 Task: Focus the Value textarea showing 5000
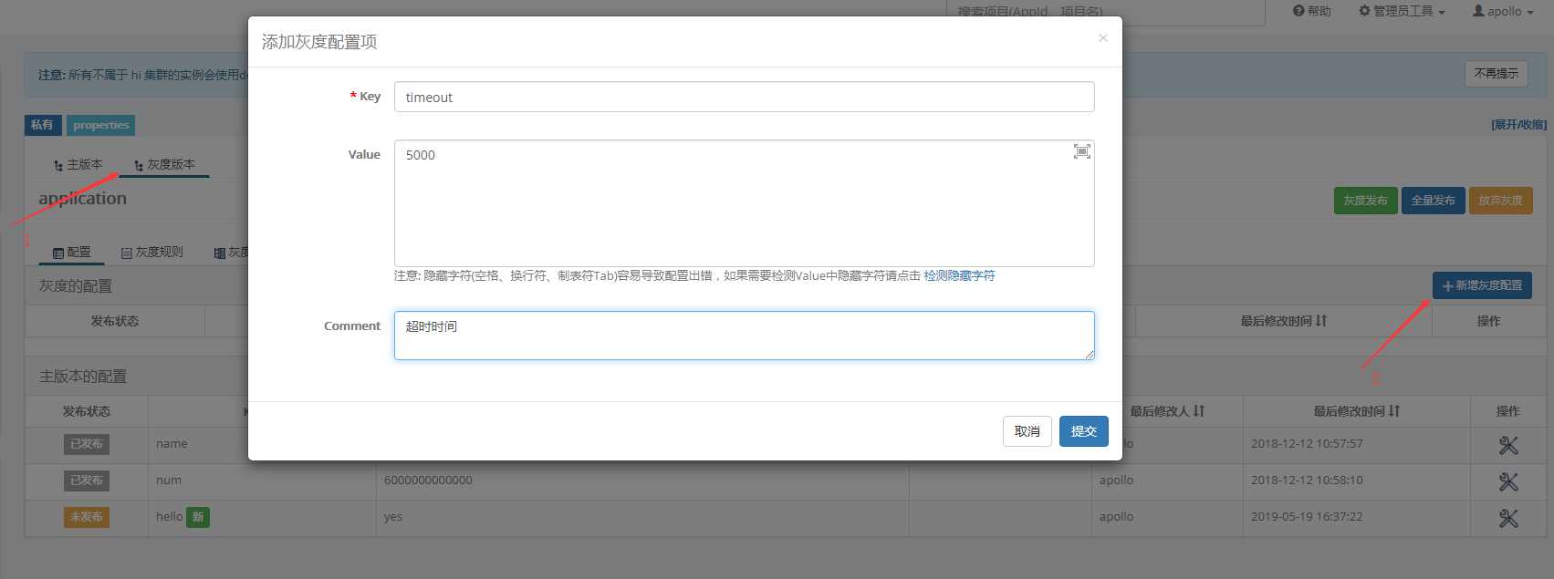coord(744,202)
